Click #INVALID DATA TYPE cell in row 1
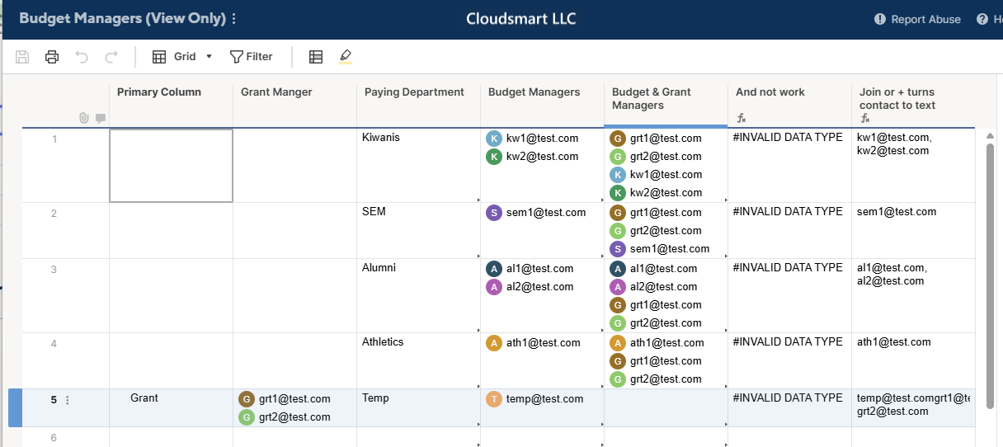 coord(789,166)
